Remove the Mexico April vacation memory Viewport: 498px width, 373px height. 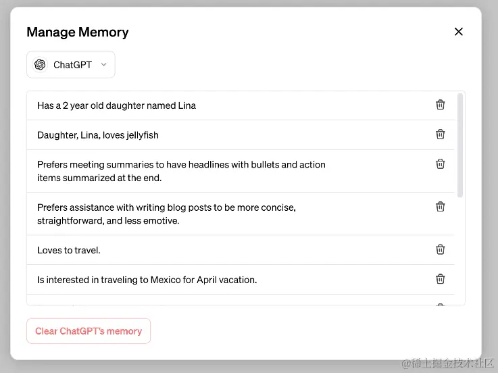coord(440,279)
